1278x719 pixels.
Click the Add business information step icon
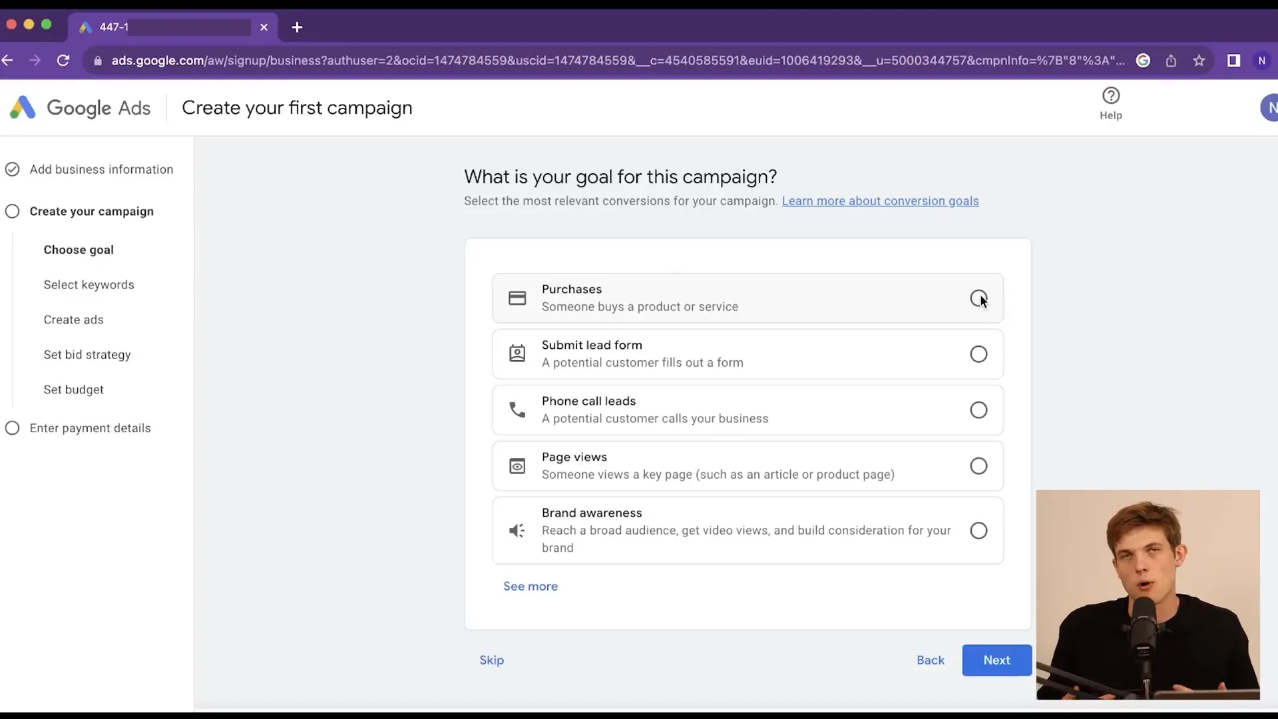tap(12, 168)
